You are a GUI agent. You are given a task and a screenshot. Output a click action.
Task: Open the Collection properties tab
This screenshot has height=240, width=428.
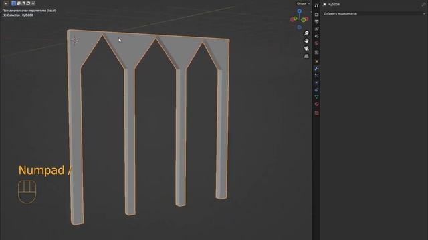tap(316, 52)
